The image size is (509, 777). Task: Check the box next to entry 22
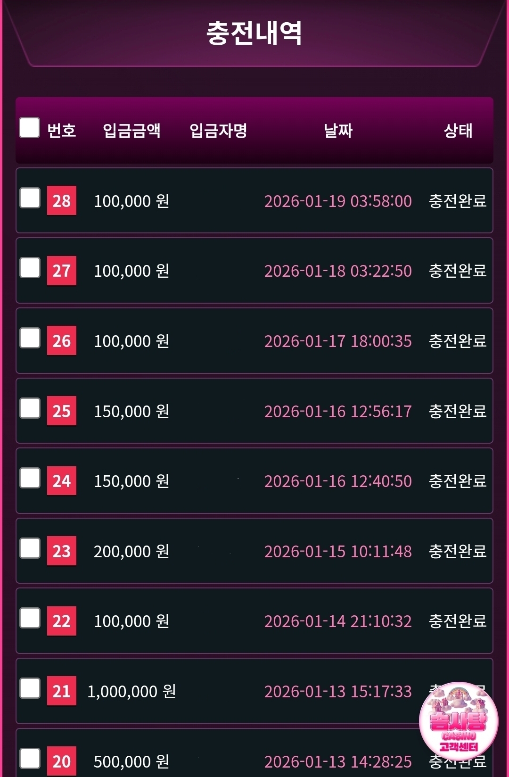(x=30, y=618)
